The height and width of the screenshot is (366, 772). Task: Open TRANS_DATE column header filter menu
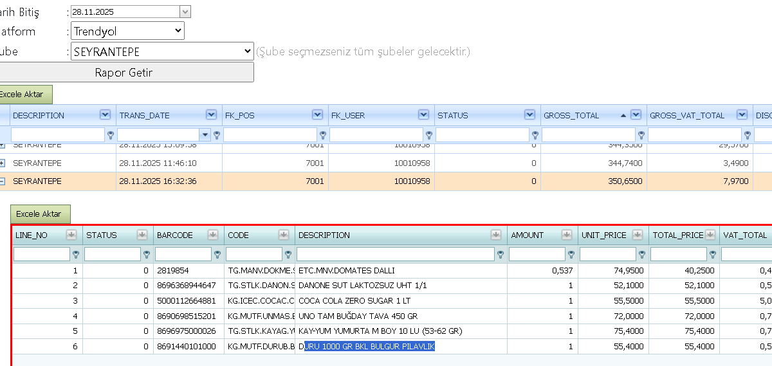pos(211,115)
